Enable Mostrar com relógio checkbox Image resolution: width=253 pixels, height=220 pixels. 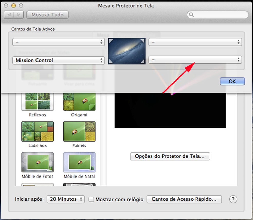[x=91, y=199]
